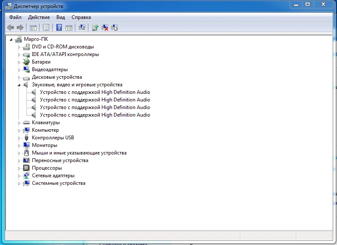Go back with the toolbar Back arrow
This screenshot has width=337, height=245.
click(x=11, y=27)
